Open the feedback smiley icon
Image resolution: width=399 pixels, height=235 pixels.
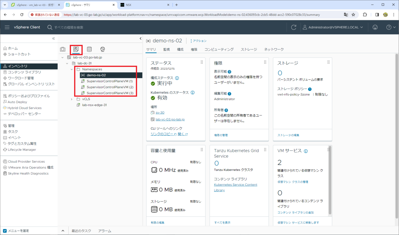pos(375,27)
